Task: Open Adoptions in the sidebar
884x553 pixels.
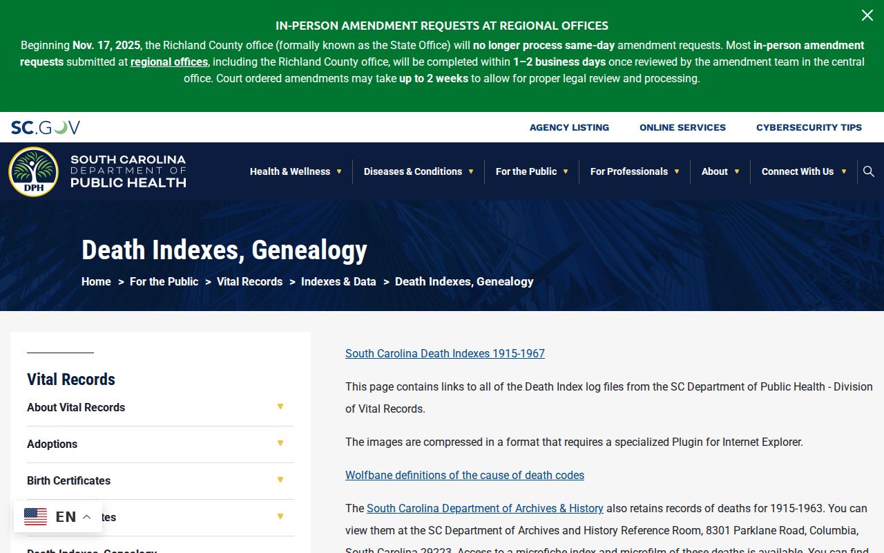Action: [x=52, y=444]
